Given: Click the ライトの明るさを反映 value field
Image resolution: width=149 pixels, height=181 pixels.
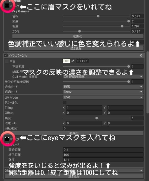Looking at the screenshot, I should tap(137, 82).
